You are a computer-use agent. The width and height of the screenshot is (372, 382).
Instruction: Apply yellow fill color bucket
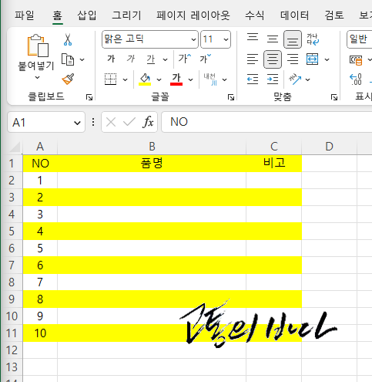145,79
